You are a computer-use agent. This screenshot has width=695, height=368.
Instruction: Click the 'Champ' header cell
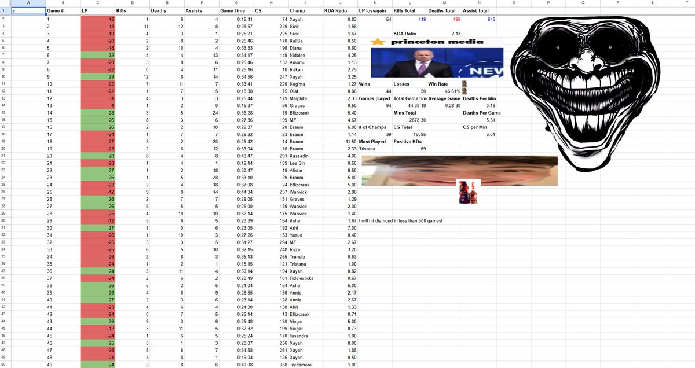[305, 11]
